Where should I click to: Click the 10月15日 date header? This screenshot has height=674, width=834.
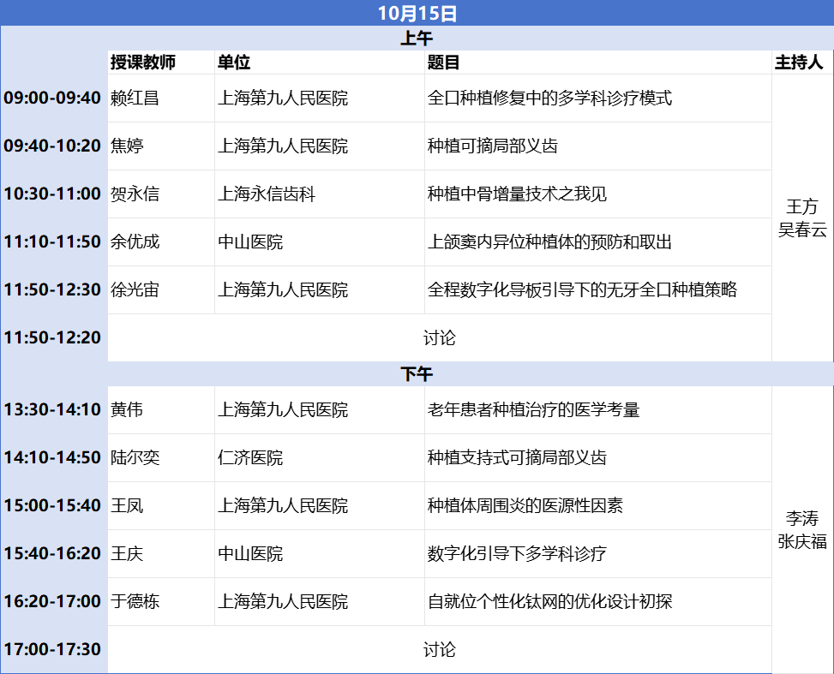point(417,14)
